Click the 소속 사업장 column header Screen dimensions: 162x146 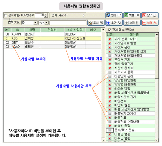click(x=75, y=30)
